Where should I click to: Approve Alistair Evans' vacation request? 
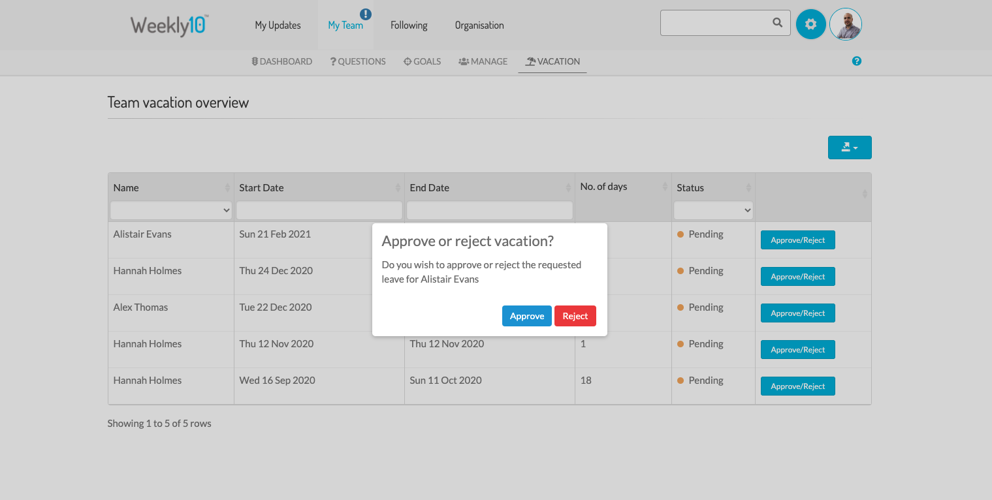526,316
